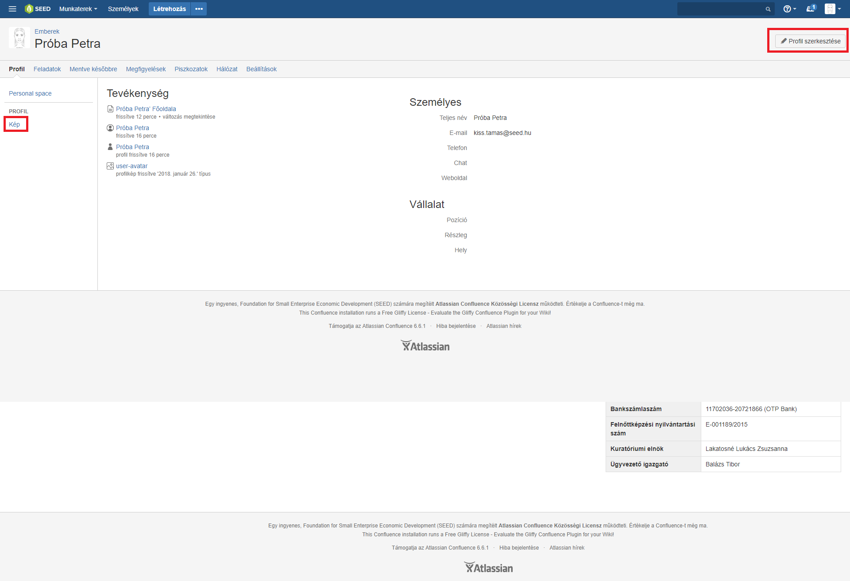Click the page icon beside Próba Petra' Főoldala
This screenshot has width=850, height=581.
[x=110, y=109]
